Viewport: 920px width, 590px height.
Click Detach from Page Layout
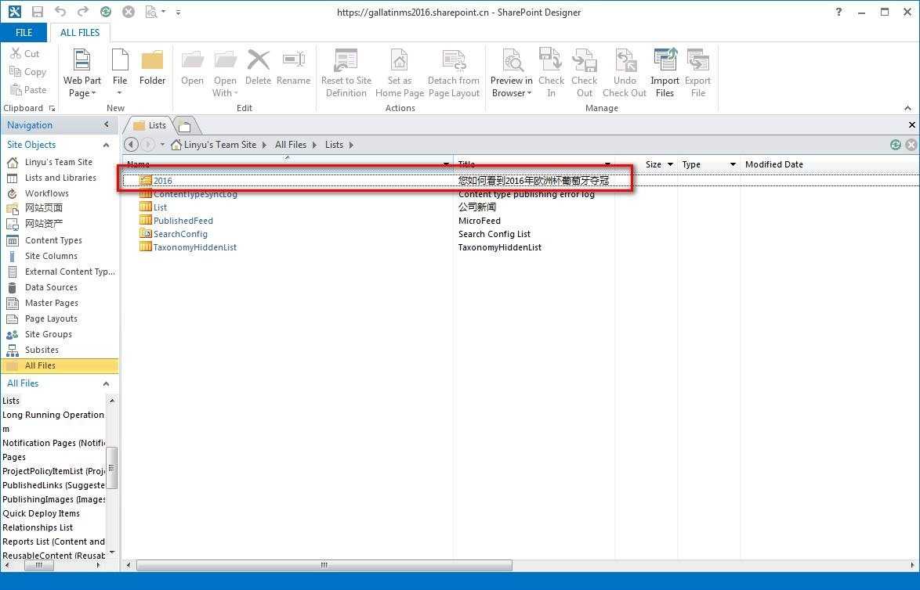pyautogui.click(x=454, y=74)
